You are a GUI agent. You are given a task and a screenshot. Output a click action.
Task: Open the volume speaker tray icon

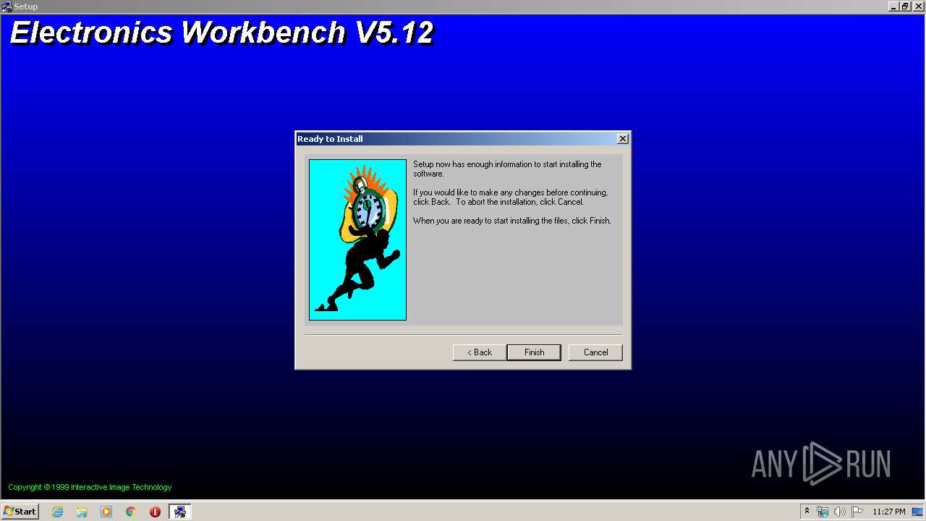pyautogui.click(x=840, y=512)
